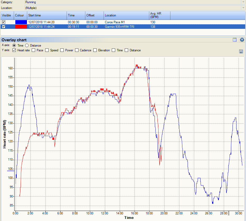Select the Distance X axis radio button
This screenshot has height=221, width=246.
(x=27, y=46)
